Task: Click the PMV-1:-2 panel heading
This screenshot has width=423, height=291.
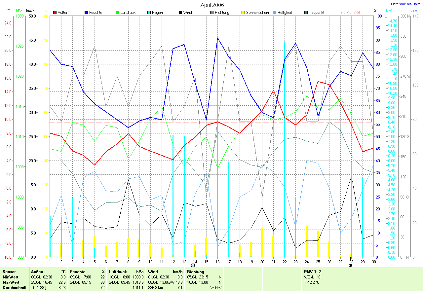Action: pos(313,272)
